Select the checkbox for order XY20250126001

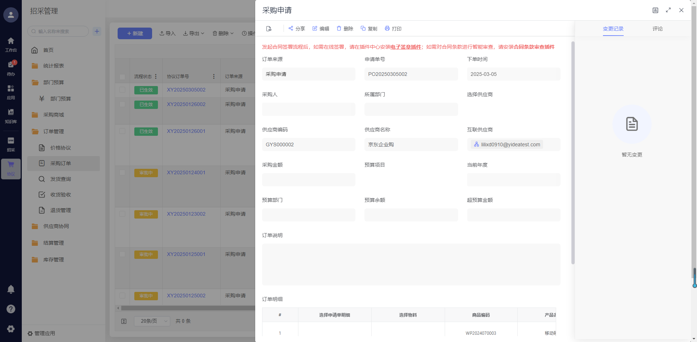click(122, 131)
